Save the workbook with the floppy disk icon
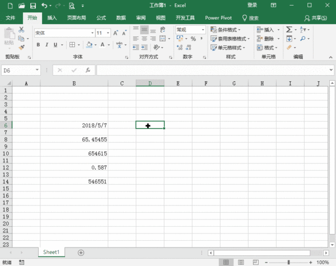The width and height of the screenshot is (336, 266). (33, 6)
